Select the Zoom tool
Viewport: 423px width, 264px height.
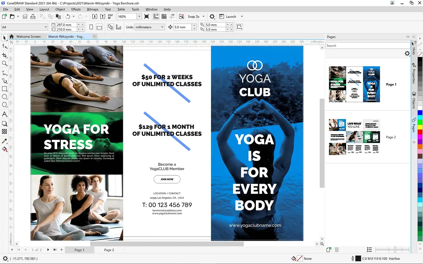point(4,63)
